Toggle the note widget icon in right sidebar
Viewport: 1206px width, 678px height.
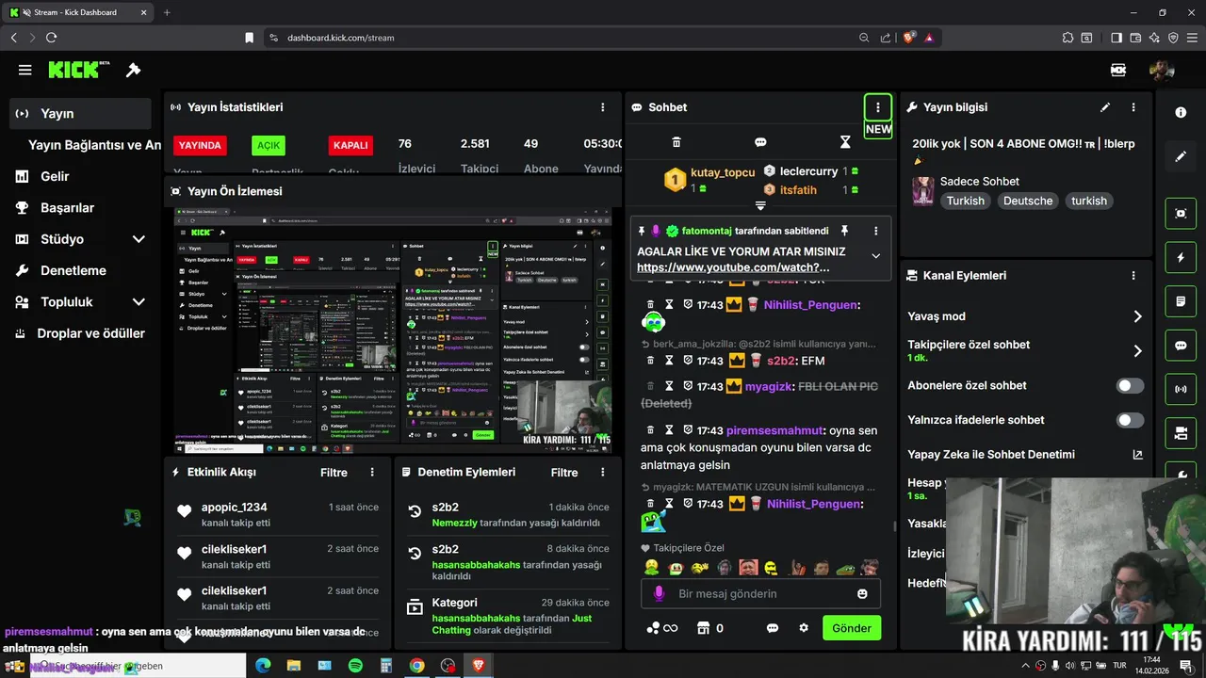1181,301
